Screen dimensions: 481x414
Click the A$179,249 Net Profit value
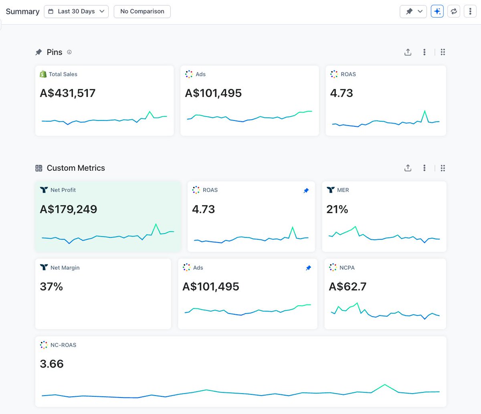(x=69, y=209)
